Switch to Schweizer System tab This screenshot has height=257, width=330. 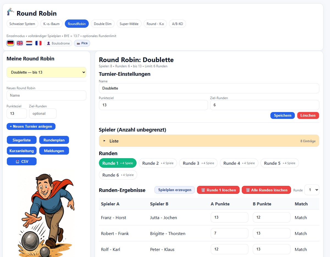22,24
